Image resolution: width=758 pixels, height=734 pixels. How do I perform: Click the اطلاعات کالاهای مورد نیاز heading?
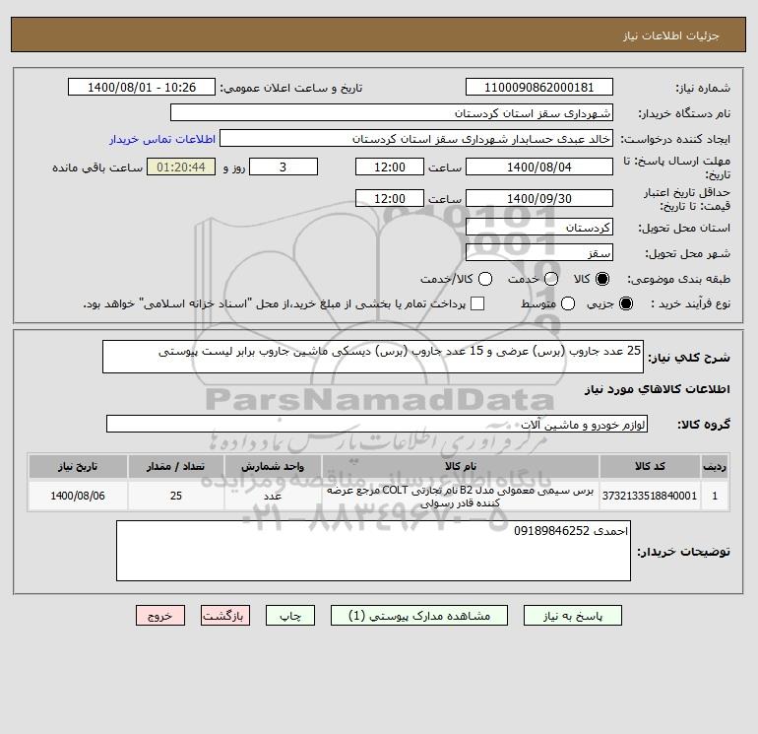click(658, 389)
